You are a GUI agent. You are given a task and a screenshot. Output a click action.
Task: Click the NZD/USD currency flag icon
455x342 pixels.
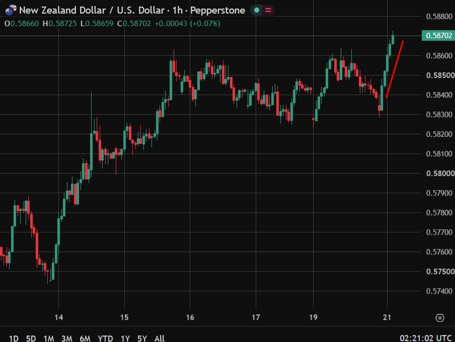click(11, 10)
